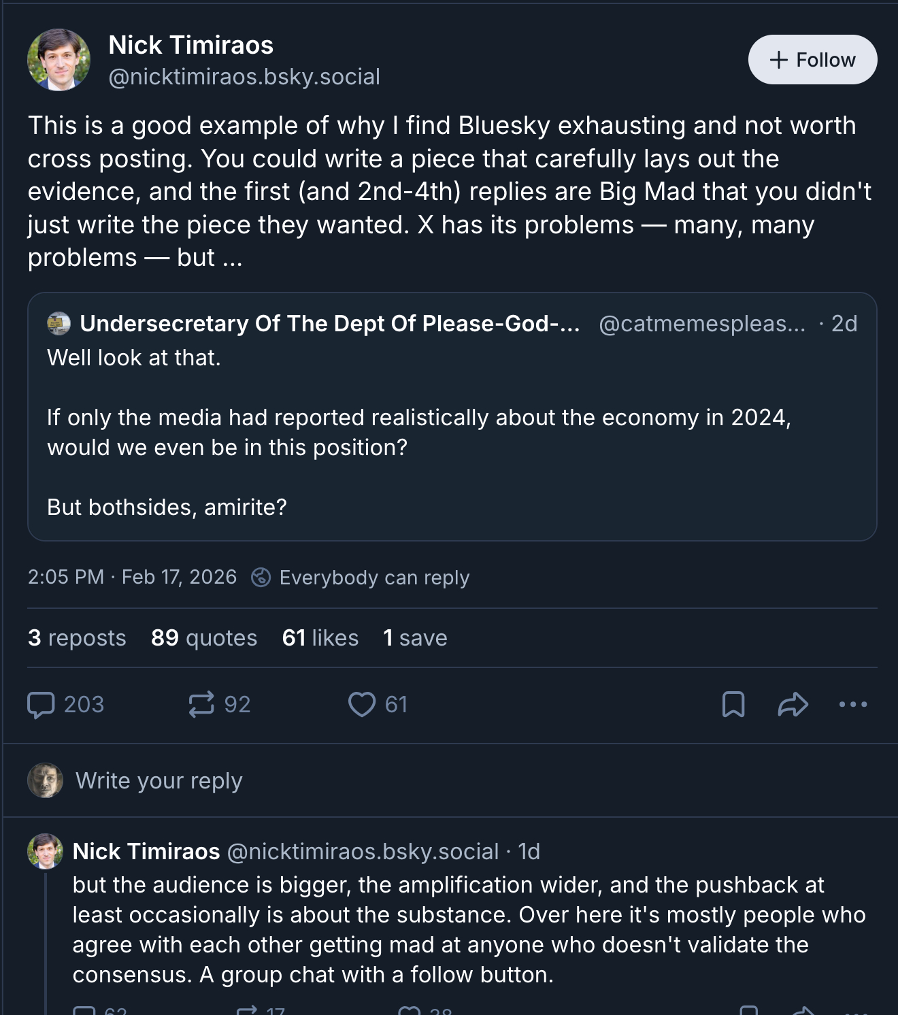Click the reply speech bubble icon

(x=41, y=704)
